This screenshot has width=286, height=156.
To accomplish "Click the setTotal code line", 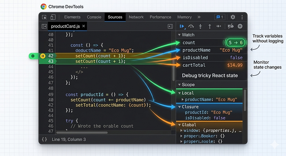I will 113,105.
